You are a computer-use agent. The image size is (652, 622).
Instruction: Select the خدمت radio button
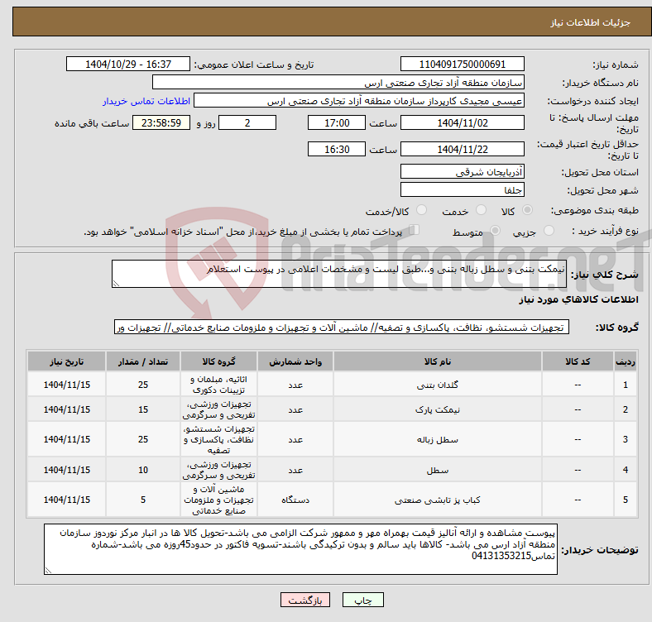(481, 210)
